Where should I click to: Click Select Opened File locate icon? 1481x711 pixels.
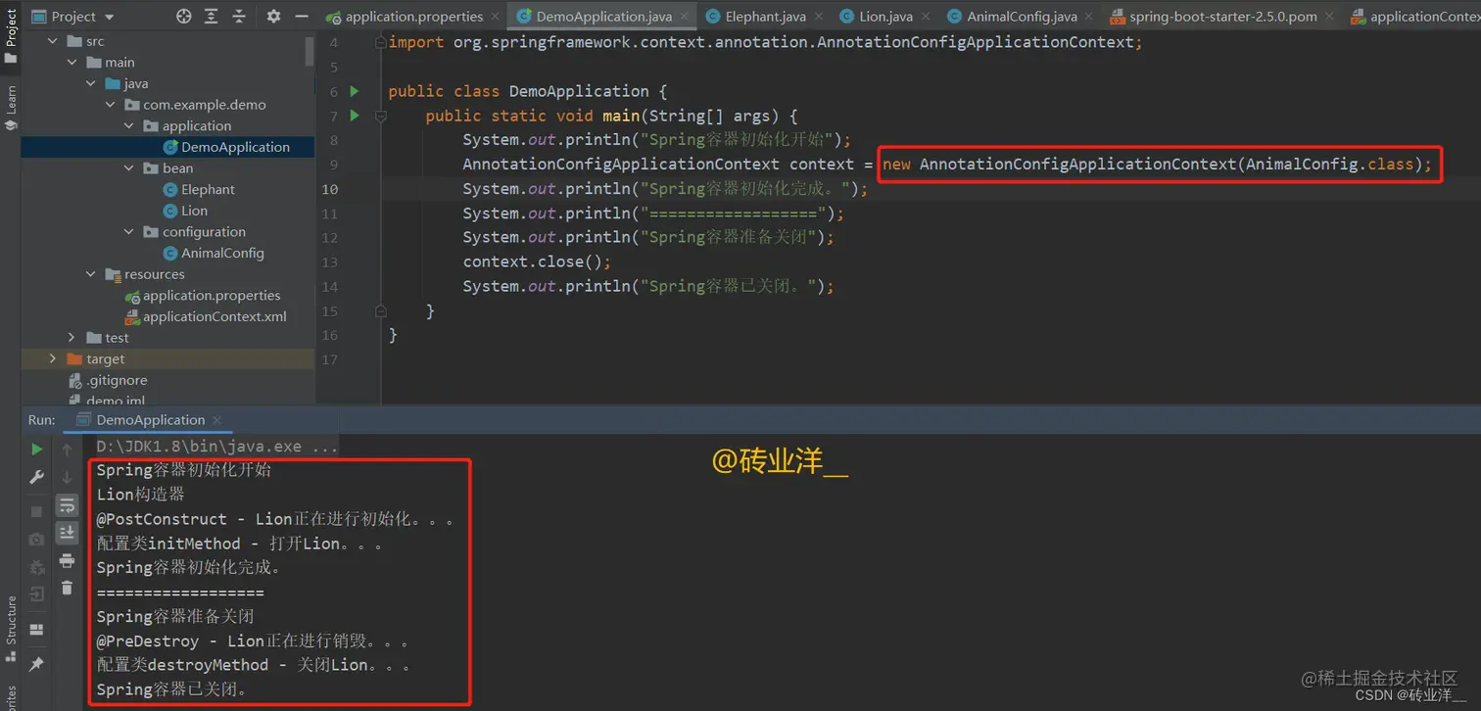[x=184, y=17]
